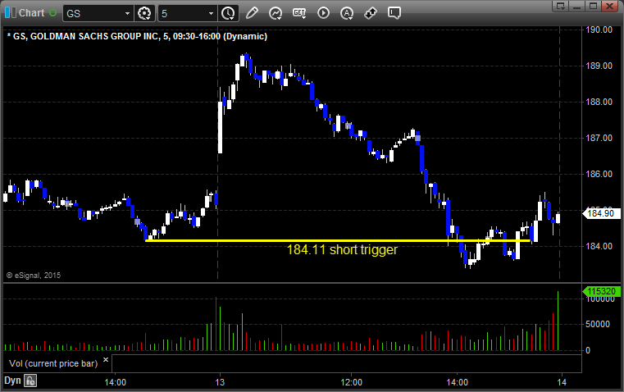Expand the 5 interval dropdown arrow
The height and width of the screenshot is (392, 624).
coord(211,13)
